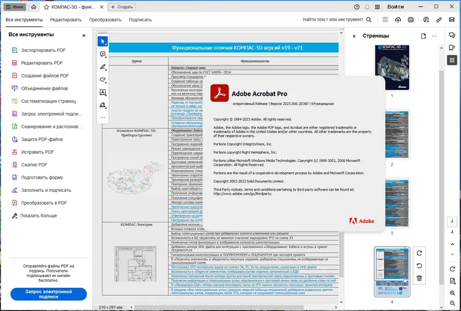Click the copy link icon
Image resolution: width=461 pixels, height=311 pixels.
click(x=439, y=20)
